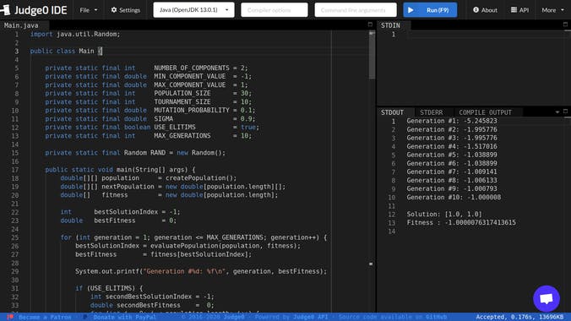The height and width of the screenshot is (321, 571).
Task: Expand the More dropdown menu
Action: pos(552,10)
